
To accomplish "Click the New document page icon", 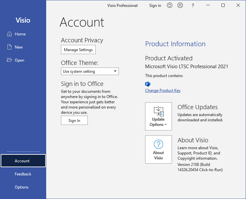I will point(9,47).
